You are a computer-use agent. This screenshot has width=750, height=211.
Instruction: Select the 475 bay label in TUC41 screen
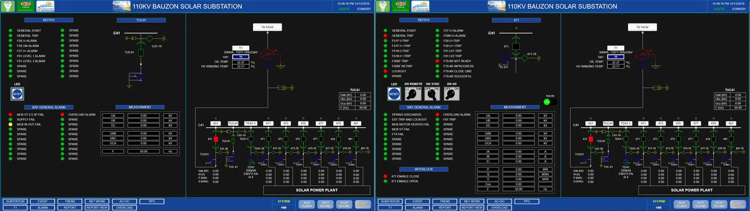coord(303,124)
